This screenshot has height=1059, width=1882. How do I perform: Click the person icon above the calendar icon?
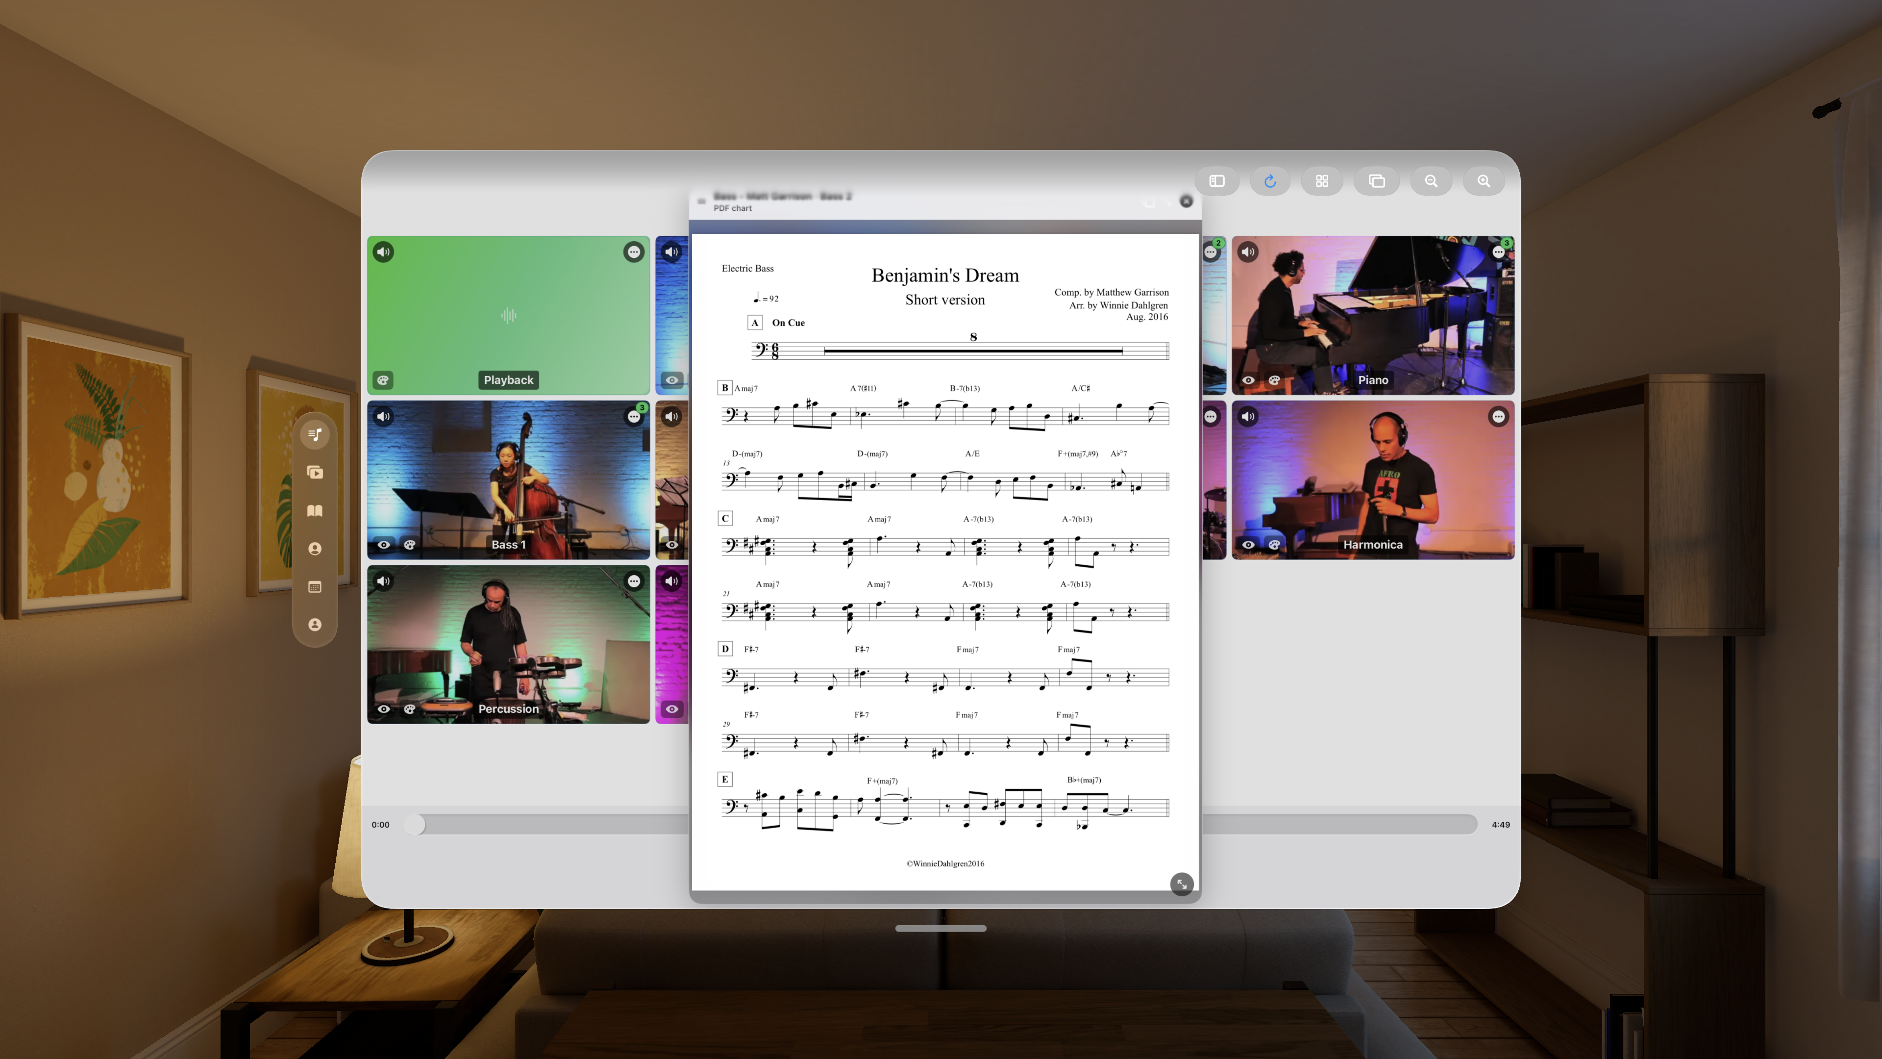[x=315, y=549]
